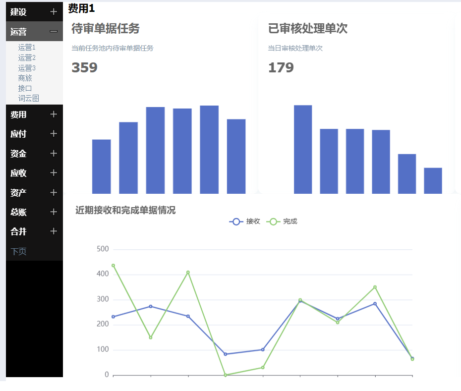This screenshot has width=461, height=391.
Task: Expand the 建设 menu plus icon
Action: tap(54, 12)
